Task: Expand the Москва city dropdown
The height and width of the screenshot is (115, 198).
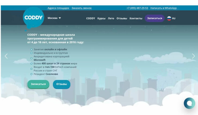Action: coord(54,18)
